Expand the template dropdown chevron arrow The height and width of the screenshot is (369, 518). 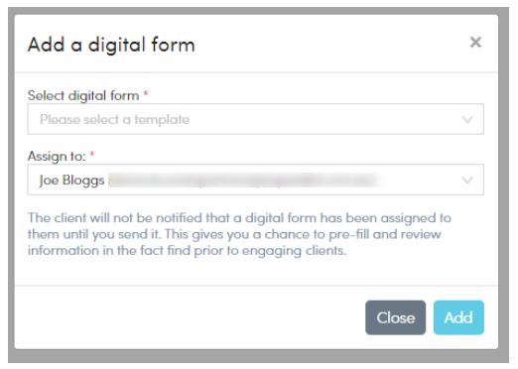point(467,119)
